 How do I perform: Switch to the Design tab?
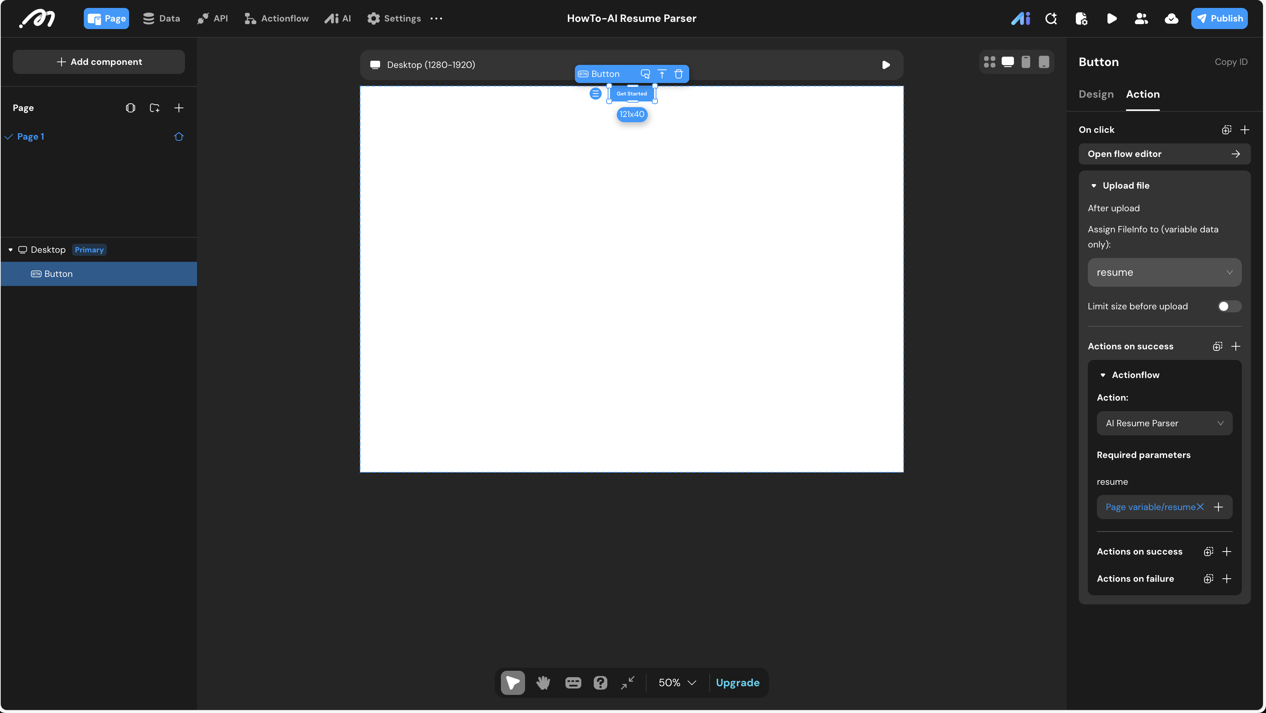[x=1096, y=94]
